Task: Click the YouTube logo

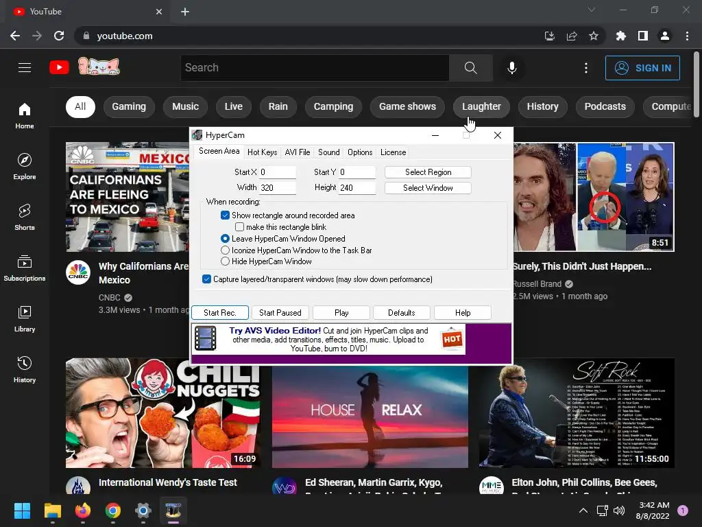Action: click(x=59, y=68)
